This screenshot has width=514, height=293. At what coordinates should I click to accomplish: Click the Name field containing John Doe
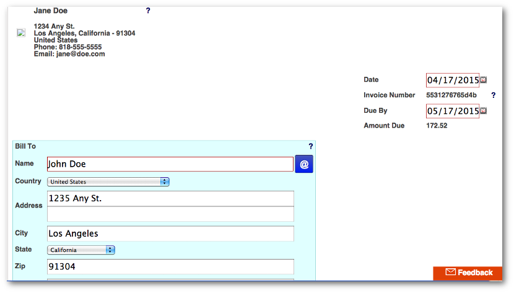pos(170,164)
